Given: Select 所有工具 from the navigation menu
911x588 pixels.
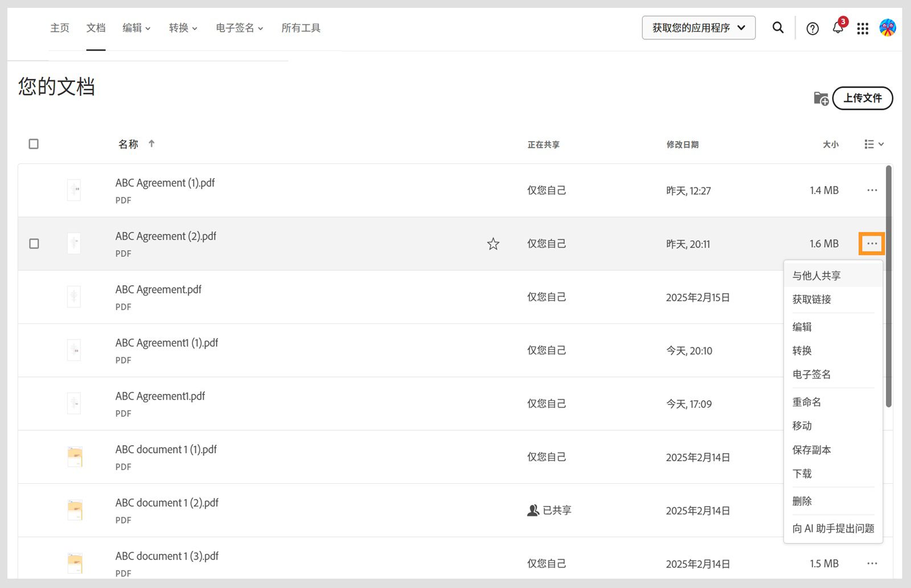Looking at the screenshot, I should tap(301, 28).
